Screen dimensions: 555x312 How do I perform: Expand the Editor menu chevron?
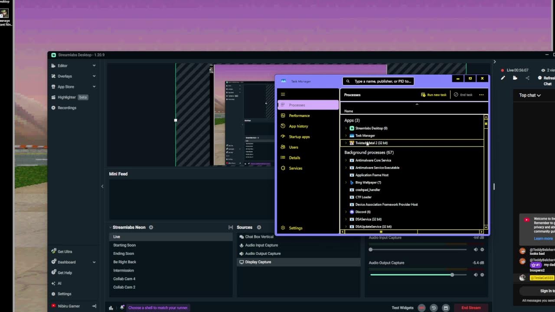point(94,66)
